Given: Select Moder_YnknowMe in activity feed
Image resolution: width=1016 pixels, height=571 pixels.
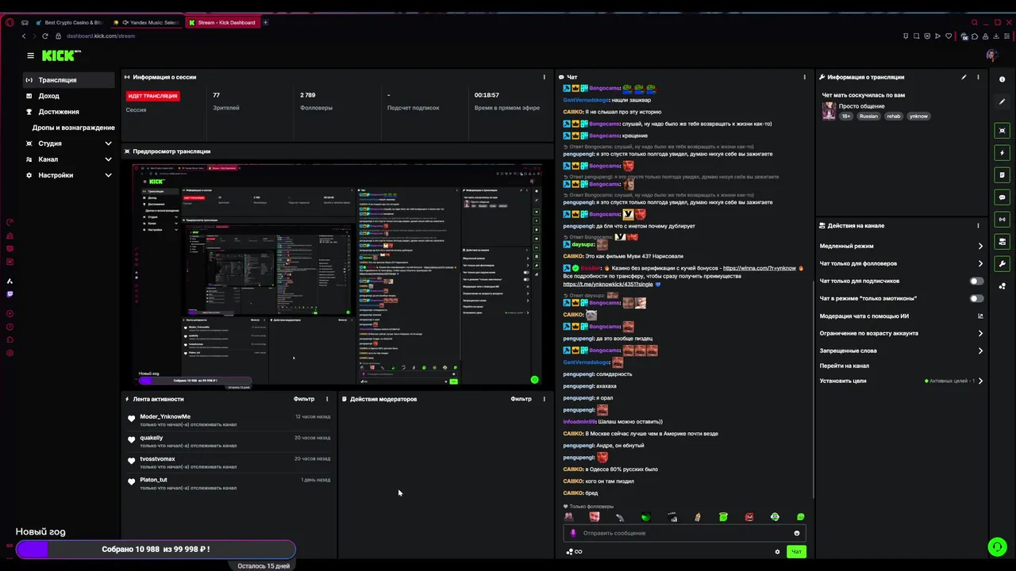Looking at the screenshot, I should pyautogui.click(x=165, y=416).
